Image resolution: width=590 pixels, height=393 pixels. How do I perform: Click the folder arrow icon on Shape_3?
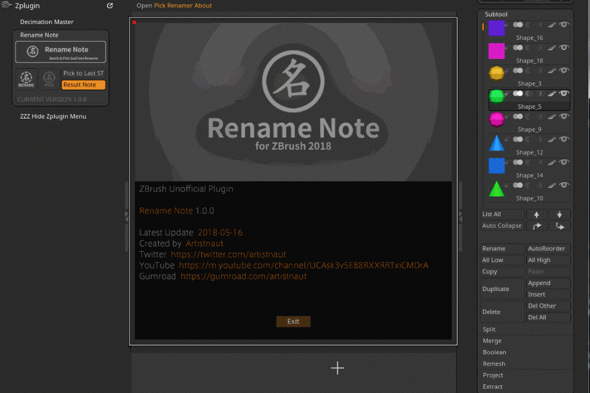[x=508, y=71]
